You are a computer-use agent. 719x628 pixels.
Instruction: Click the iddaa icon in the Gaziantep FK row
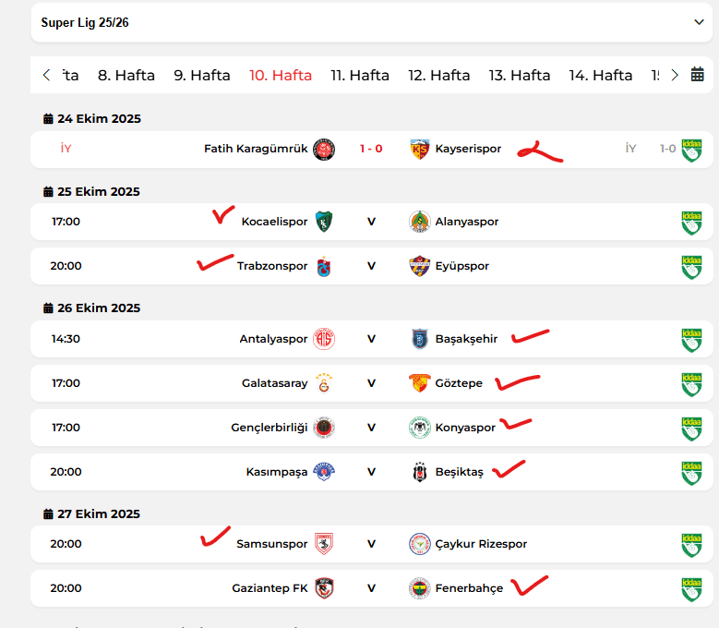pos(691,588)
